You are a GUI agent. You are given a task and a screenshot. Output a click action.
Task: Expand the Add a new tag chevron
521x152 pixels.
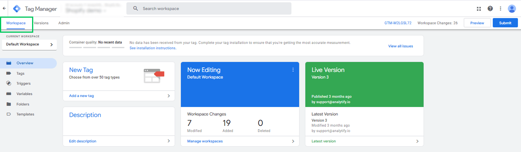(x=169, y=96)
